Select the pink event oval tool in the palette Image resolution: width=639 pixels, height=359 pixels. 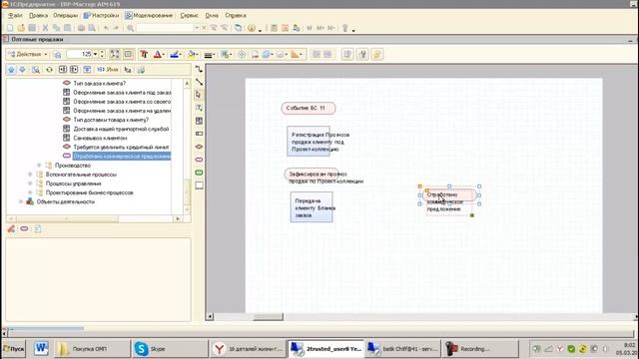[199, 160]
